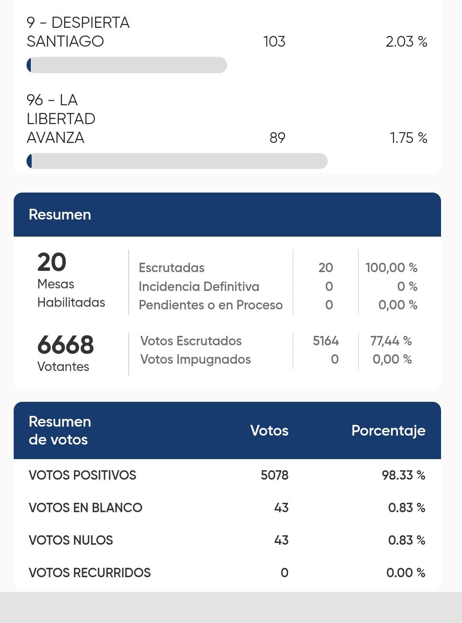Click Pendientes o en Proceso label

(210, 305)
